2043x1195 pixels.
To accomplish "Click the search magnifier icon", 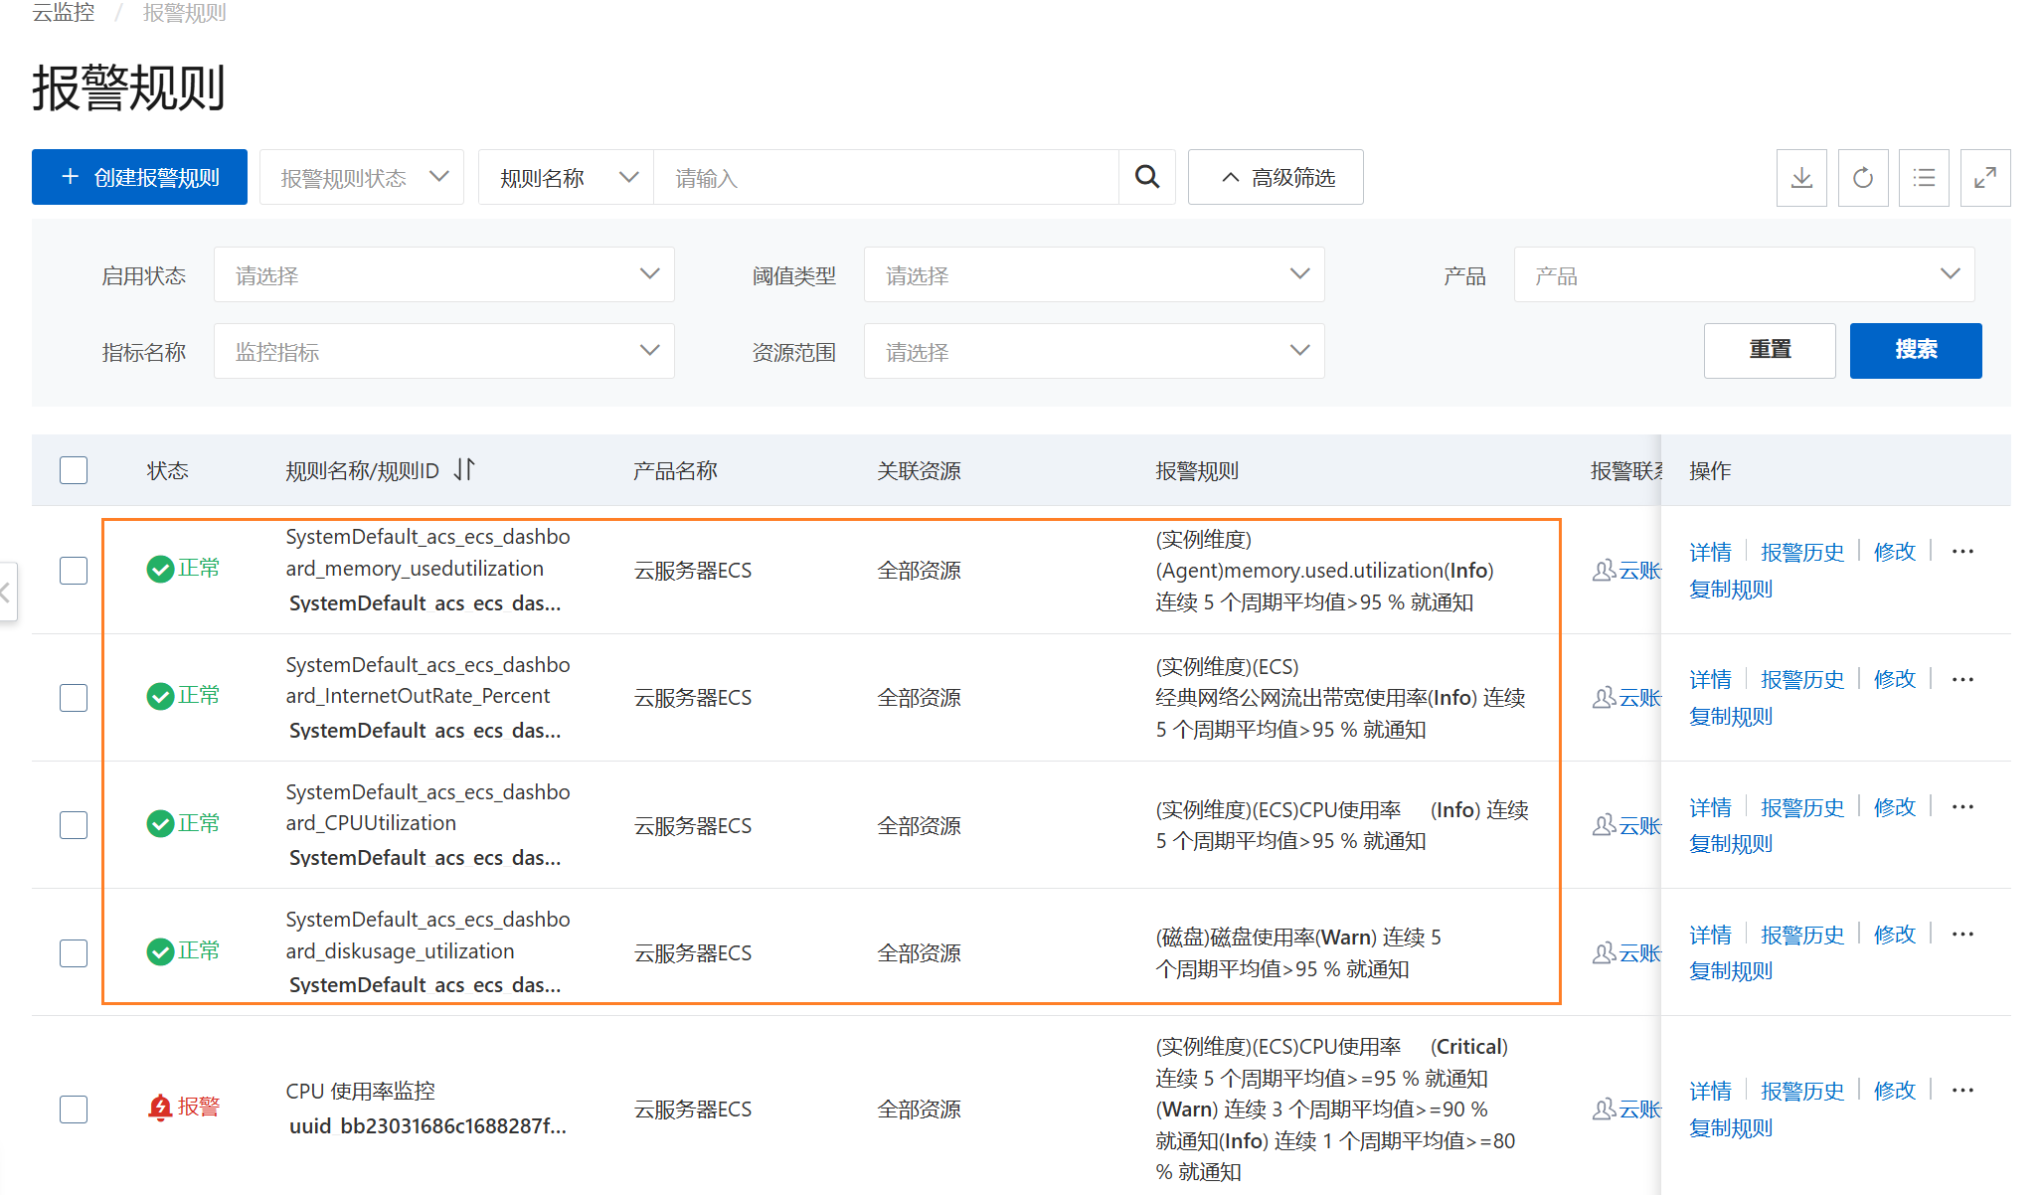I will 1146,178.
